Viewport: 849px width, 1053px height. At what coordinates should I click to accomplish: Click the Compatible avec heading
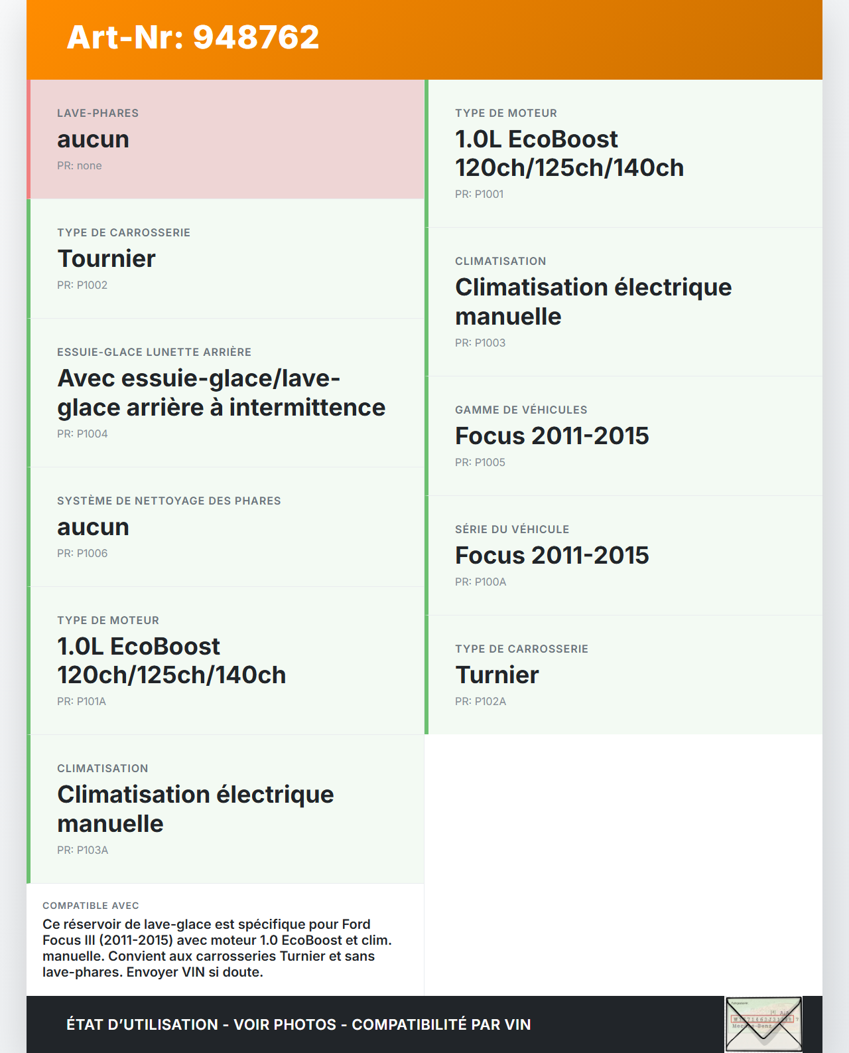pos(91,906)
